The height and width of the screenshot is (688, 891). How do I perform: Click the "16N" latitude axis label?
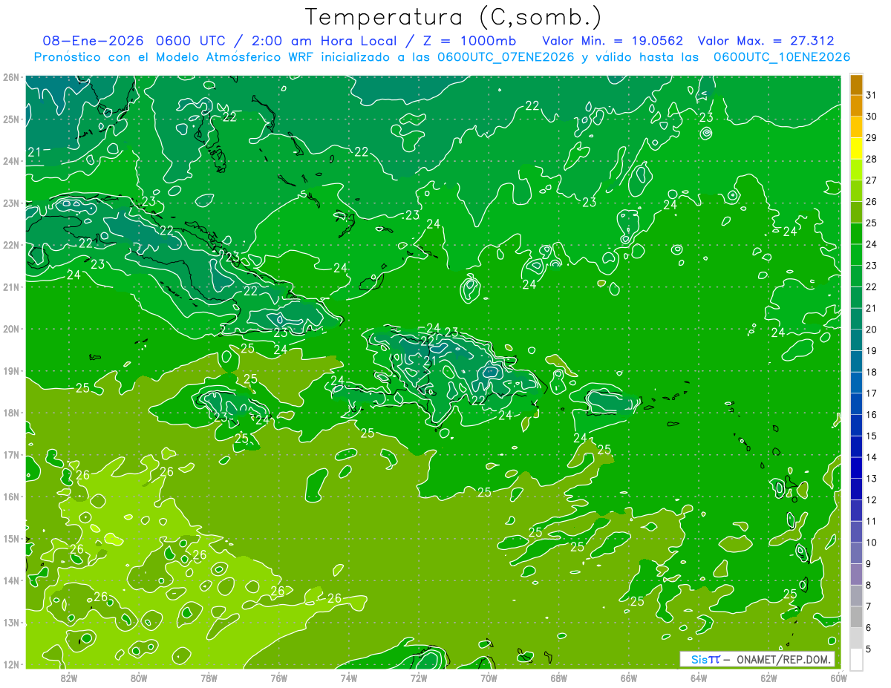click(10, 497)
